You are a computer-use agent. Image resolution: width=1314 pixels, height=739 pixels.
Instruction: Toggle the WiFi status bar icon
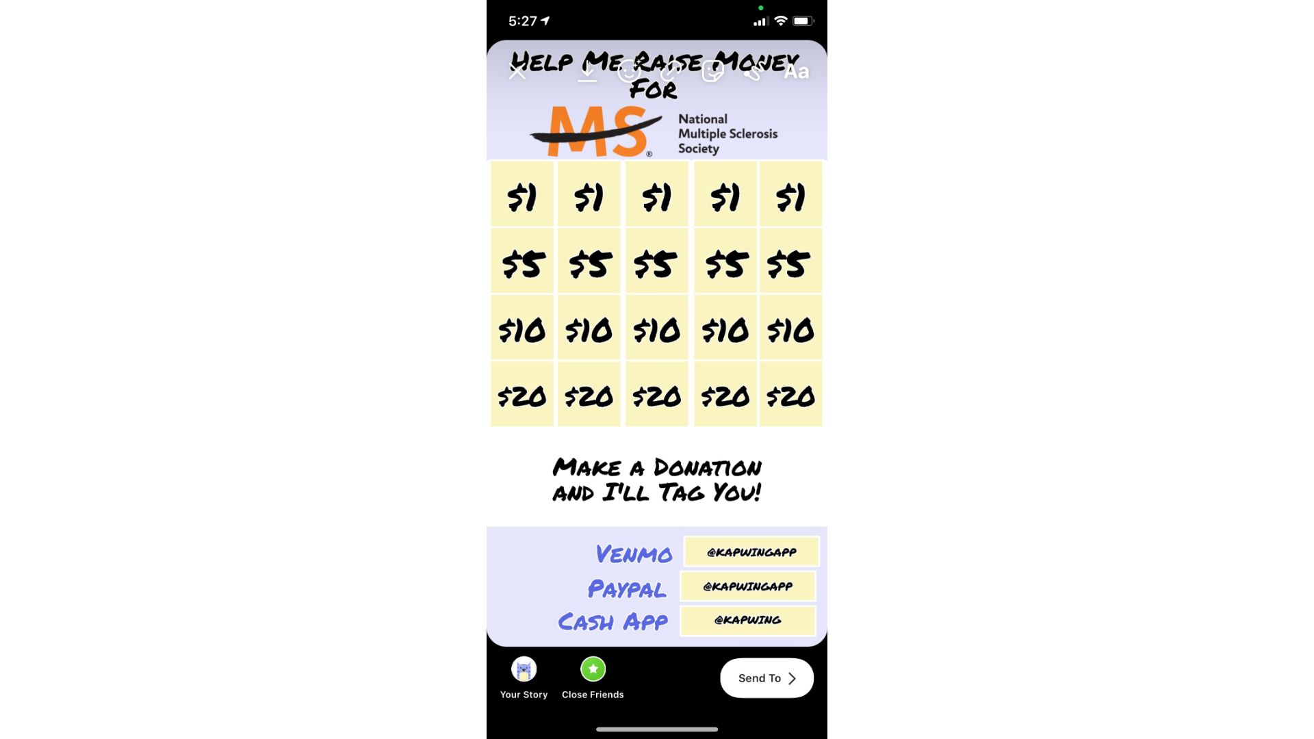(782, 21)
